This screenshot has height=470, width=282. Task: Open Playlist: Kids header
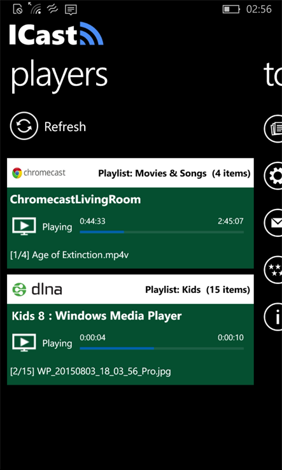click(x=197, y=290)
